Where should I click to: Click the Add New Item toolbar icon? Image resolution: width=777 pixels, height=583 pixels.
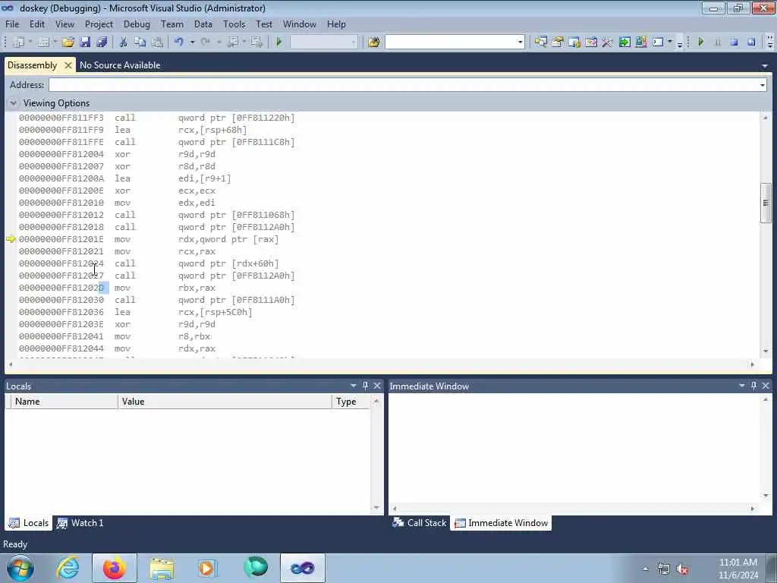(43, 43)
